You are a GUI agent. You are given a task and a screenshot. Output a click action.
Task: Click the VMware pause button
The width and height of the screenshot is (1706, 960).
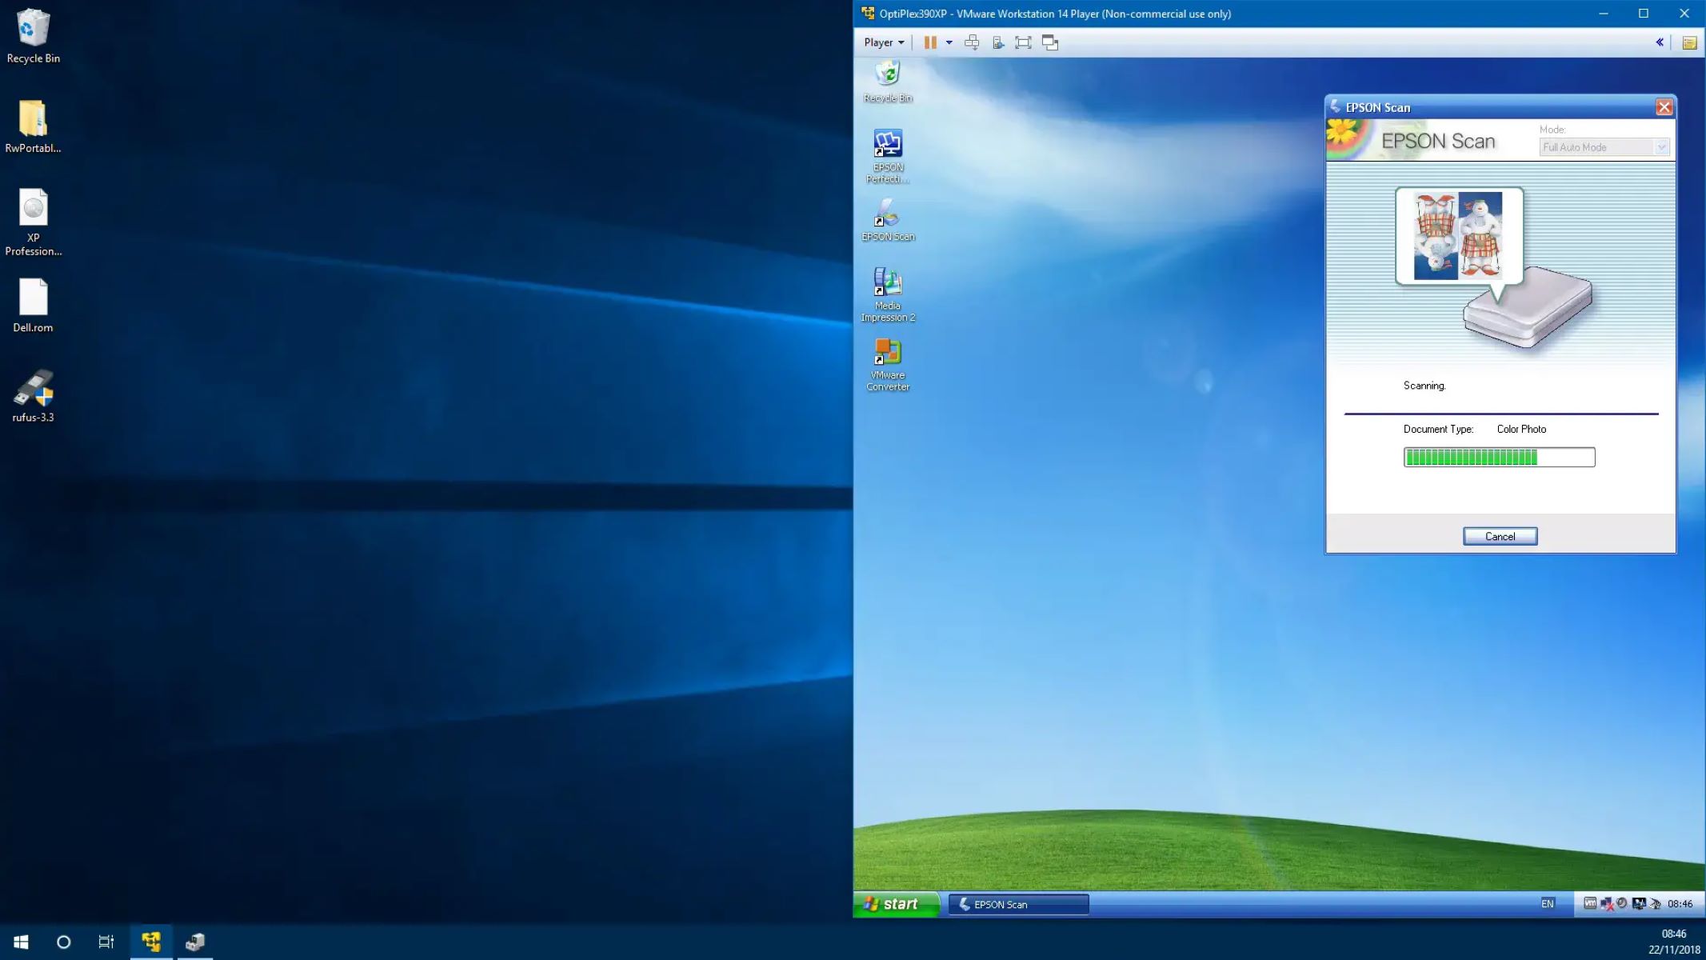(929, 42)
